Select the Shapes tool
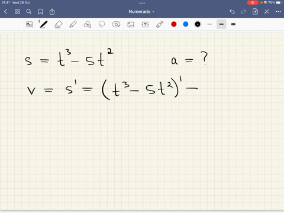Image resolution: width=284 pixels, height=213 pixels. [x=88, y=24]
